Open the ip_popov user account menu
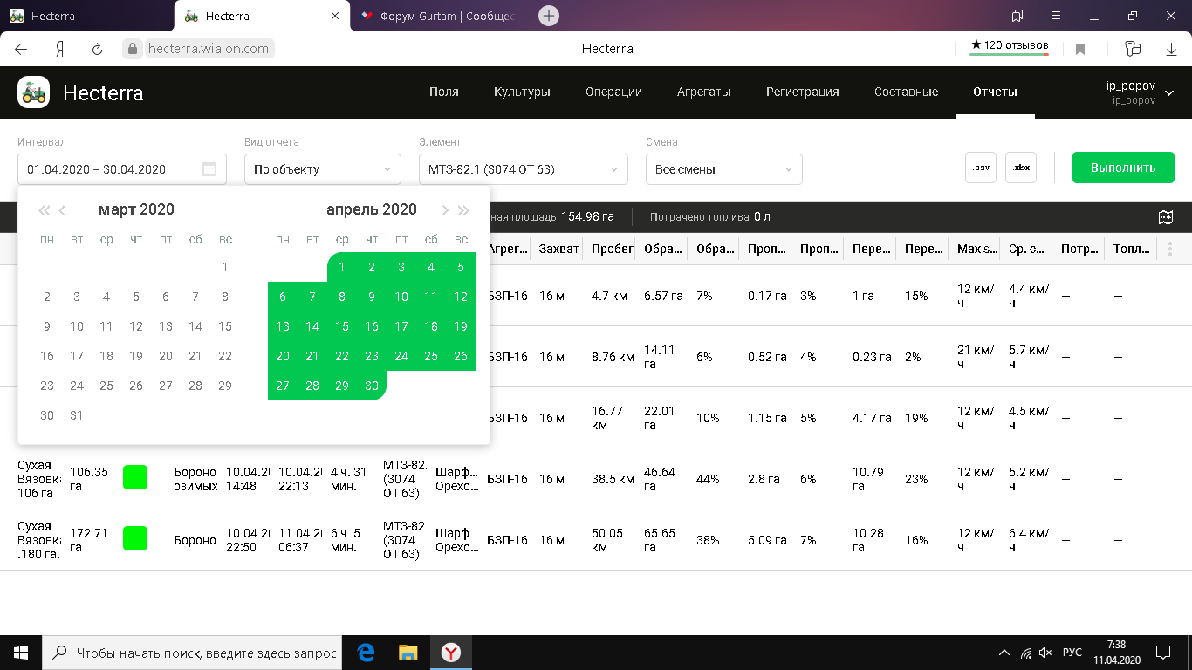The width and height of the screenshot is (1192, 670). point(1139,92)
